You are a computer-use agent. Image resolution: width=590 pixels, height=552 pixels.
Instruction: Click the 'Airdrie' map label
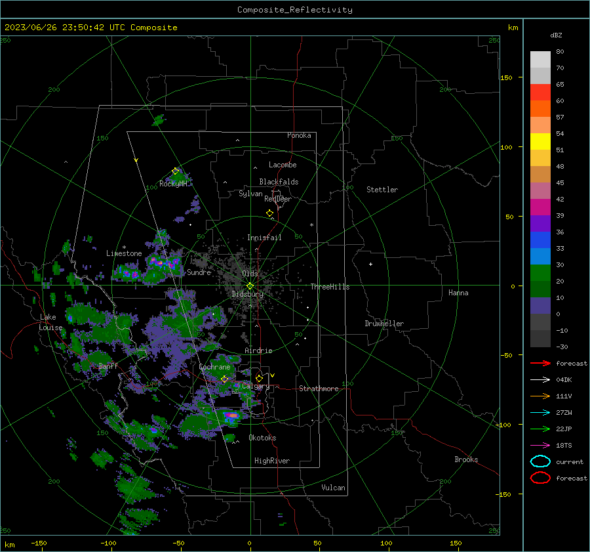258,350
